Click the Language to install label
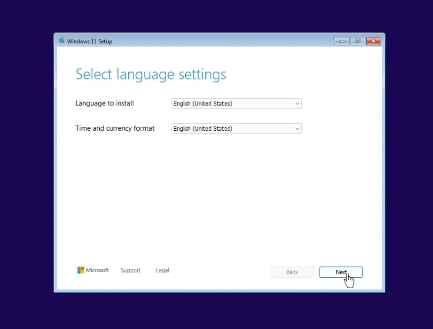The height and width of the screenshot is (329, 433). point(104,103)
